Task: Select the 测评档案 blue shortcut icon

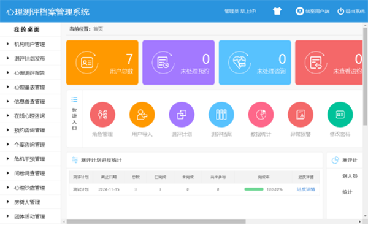Action: click(221, 115)
